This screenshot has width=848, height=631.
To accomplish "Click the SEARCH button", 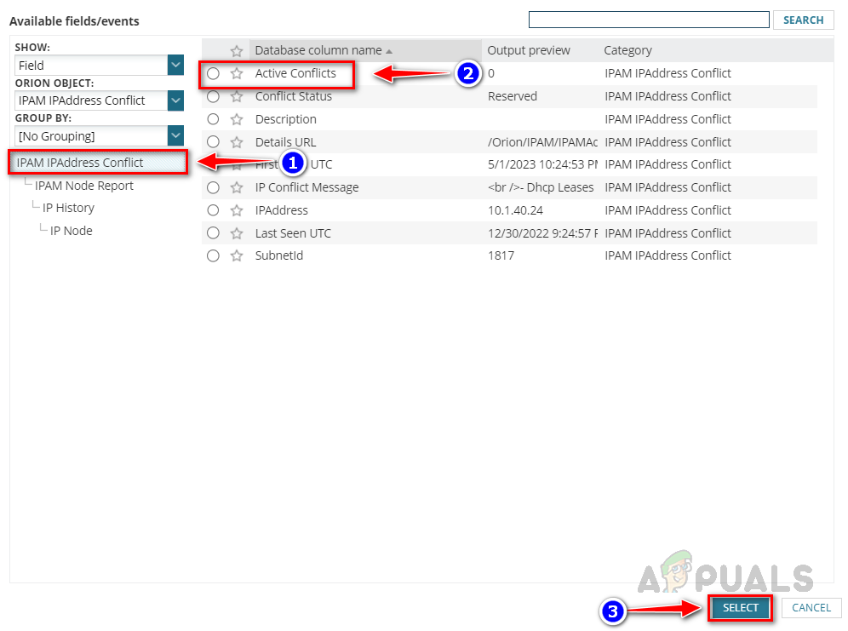I will (x=803, y=20).
